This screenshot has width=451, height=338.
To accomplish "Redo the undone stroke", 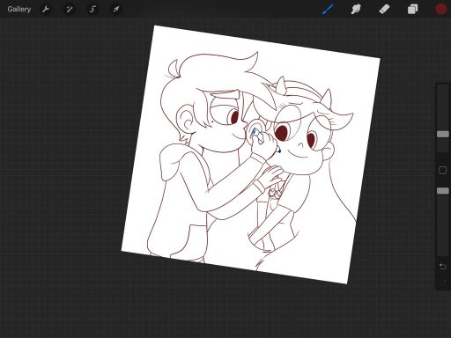I will pyautogui.click(x=442, y=283).
